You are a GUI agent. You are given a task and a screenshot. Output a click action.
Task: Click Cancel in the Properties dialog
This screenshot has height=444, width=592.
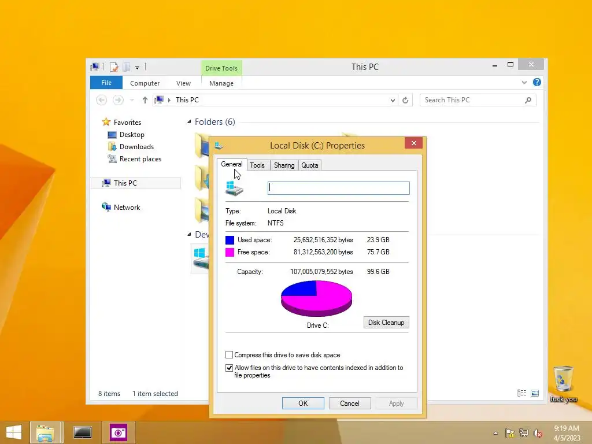[x=350, y=403]
